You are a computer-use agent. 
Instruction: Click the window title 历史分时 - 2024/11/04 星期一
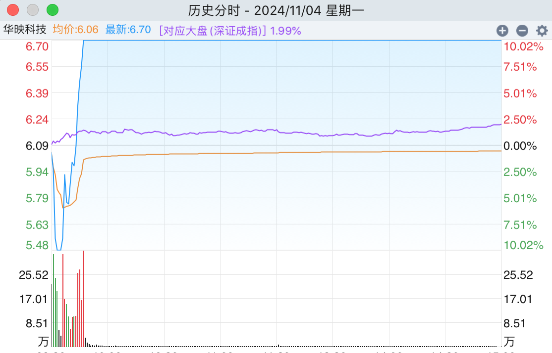click(x=276, y=10)
